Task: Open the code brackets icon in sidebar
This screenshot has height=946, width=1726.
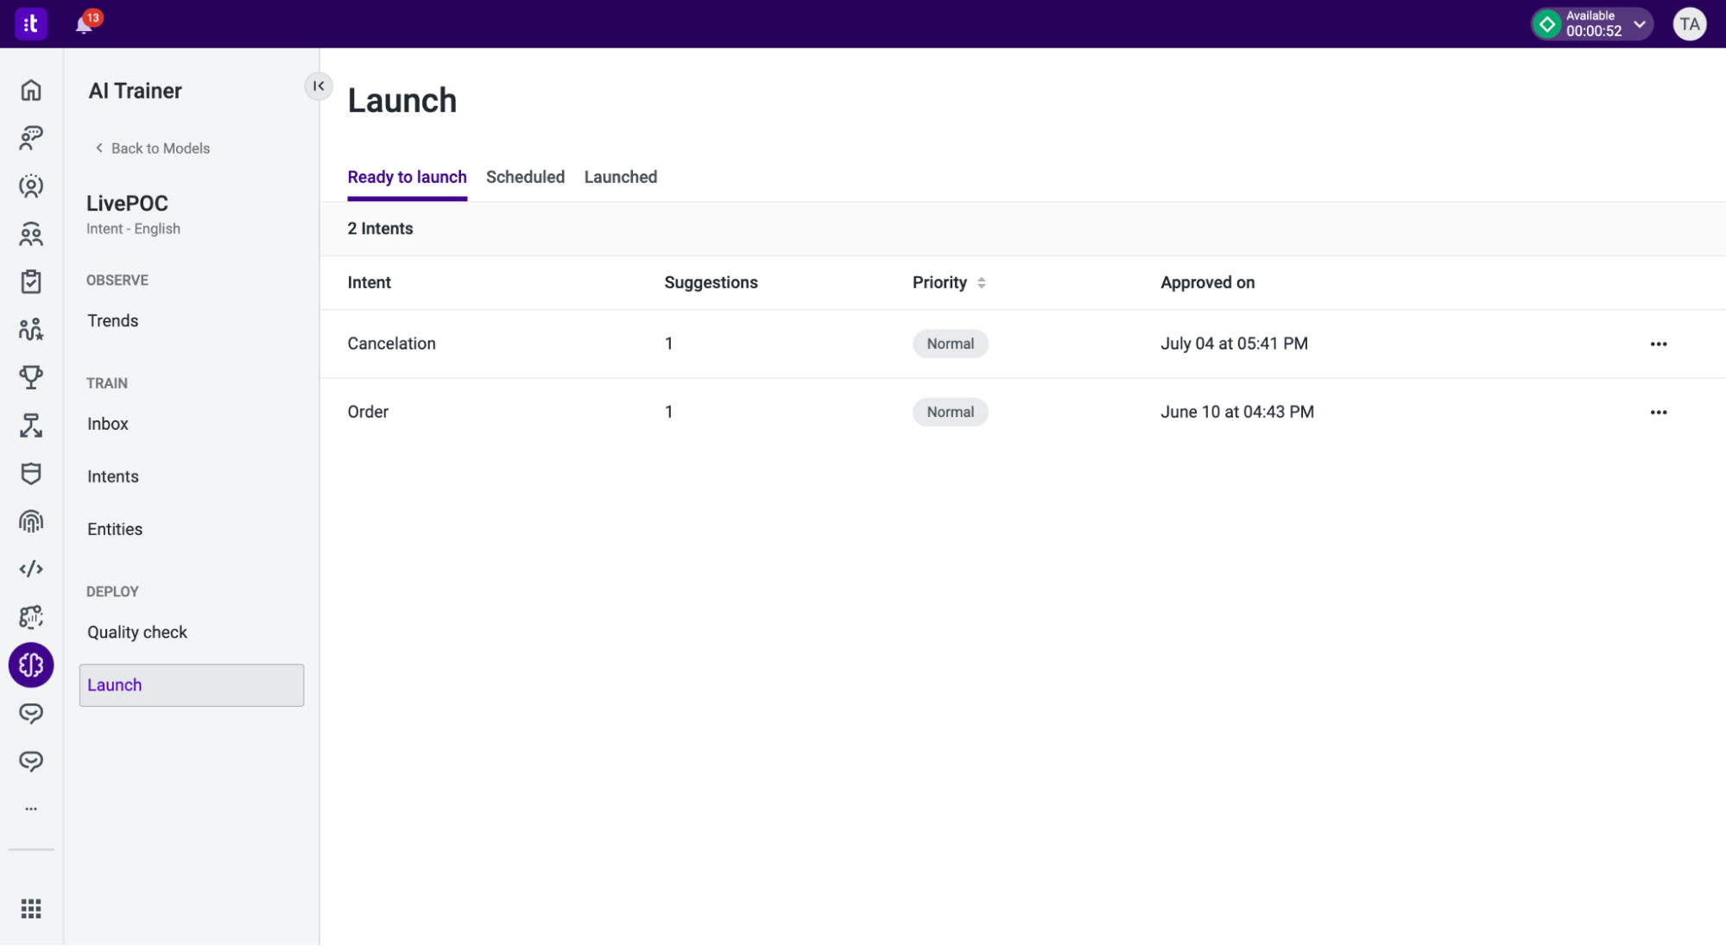Action: pos(31,569)
